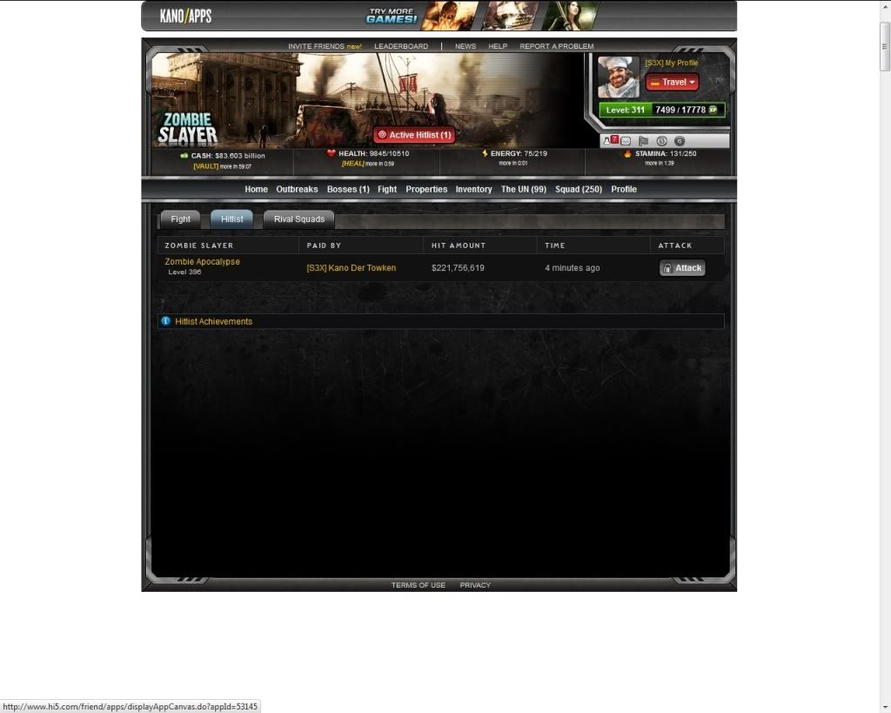Click the 'Level 396' text under Zombie Apocalypse
Viewport: 891px width, 713px height.
(x=184, y=272)
